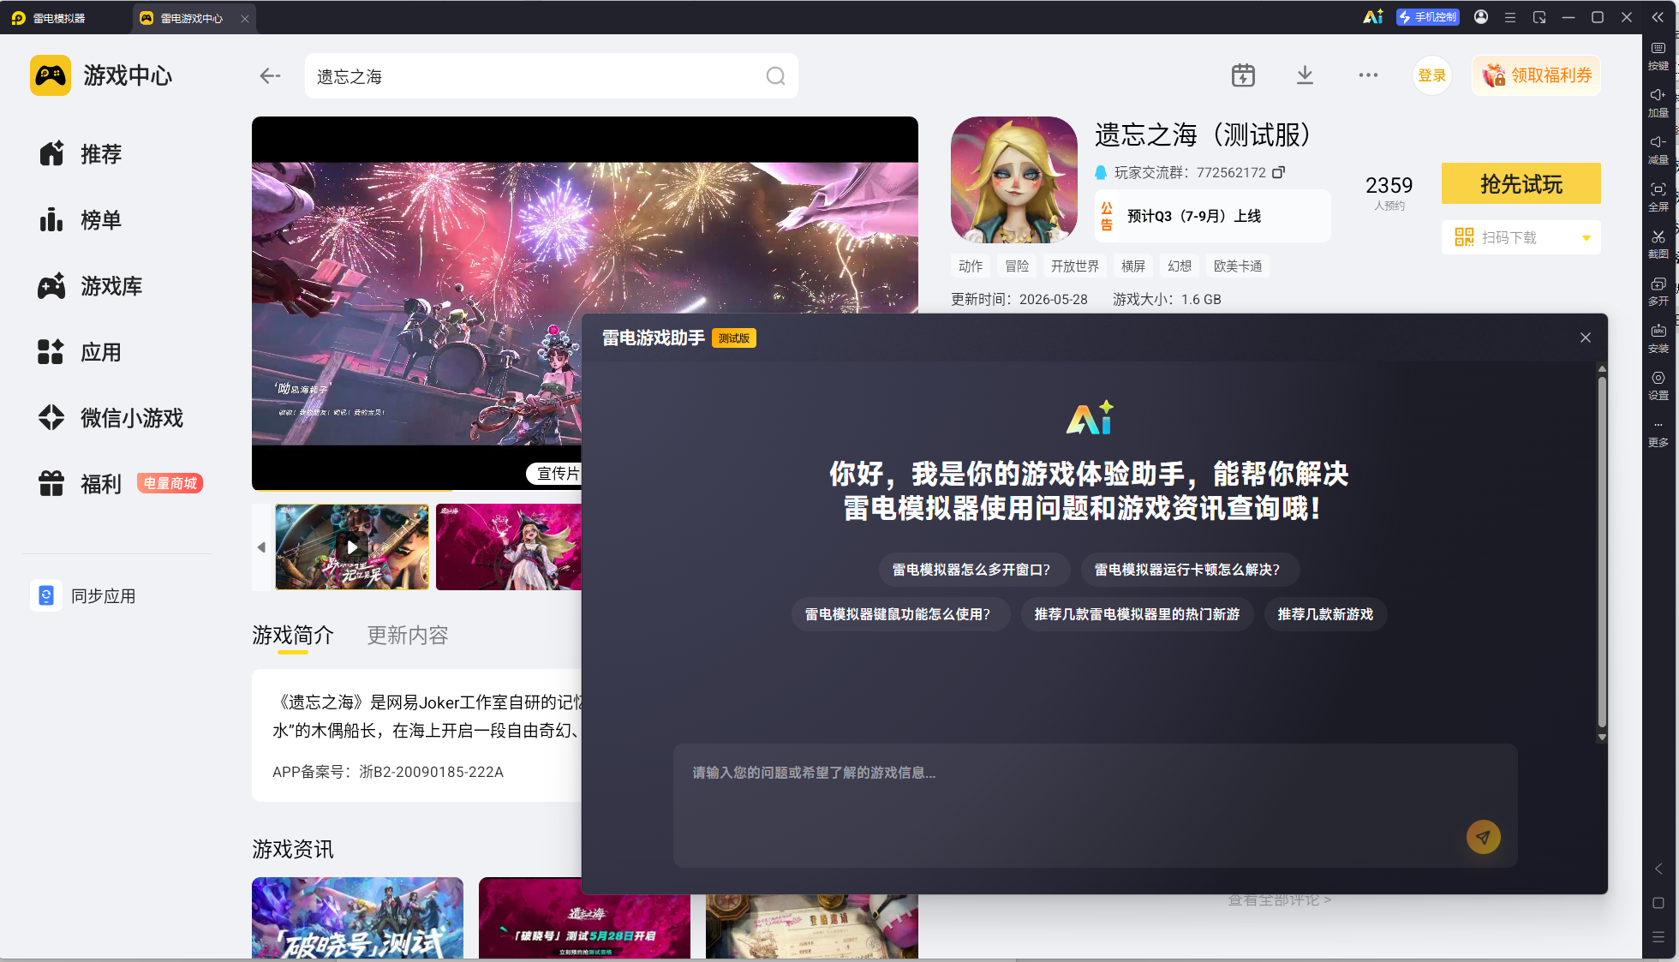Click the 动作 genre tag
This screenshot has height=962, width=1679.
[x=971, y=266]
